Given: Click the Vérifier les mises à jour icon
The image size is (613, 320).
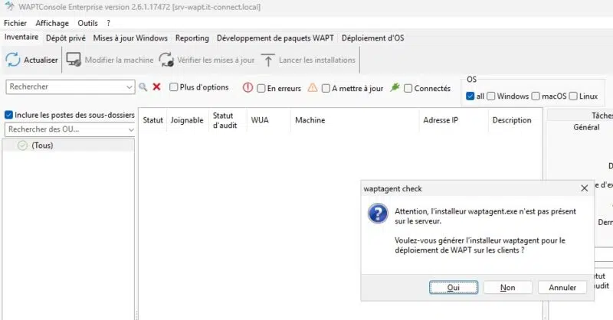Looking at the screenshot, I should [x=166, y=60].
